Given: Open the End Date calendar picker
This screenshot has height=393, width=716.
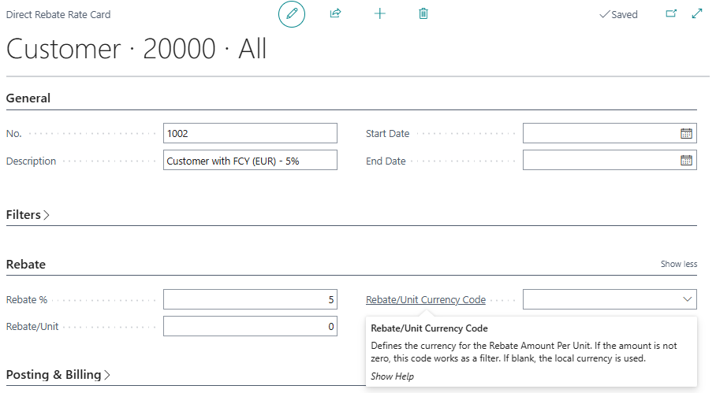Looking at the screenshot, I should (686, 161).
